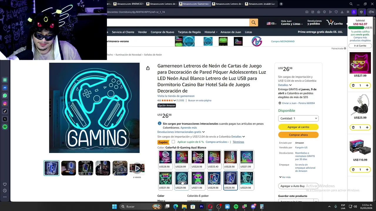Open Cantidad quantity dropdown
The width and height of the screenshot is (376, 211).
(x=298, y=118)
